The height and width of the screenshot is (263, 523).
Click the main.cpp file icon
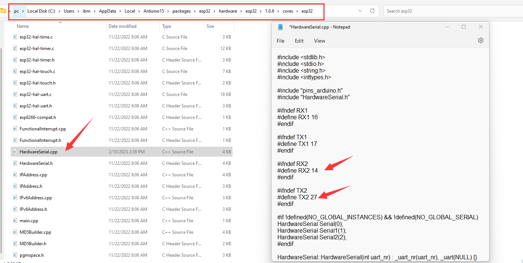pos(15,221)
